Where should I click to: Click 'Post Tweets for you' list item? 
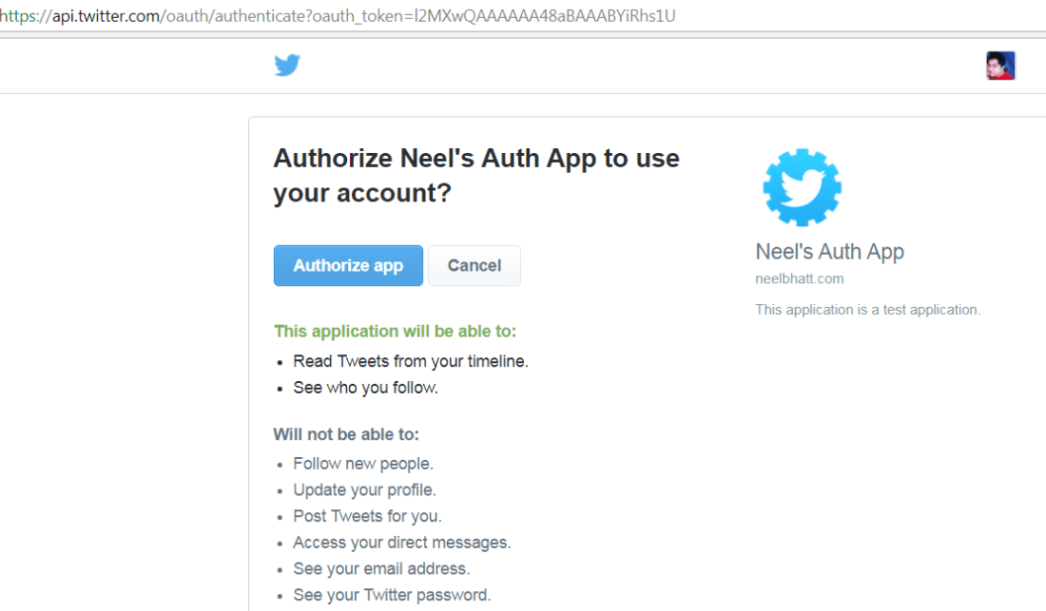(367, 516)
